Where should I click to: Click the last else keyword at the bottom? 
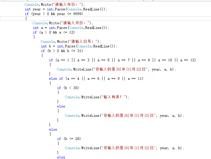pyautogui.click(x=61, y=157)
